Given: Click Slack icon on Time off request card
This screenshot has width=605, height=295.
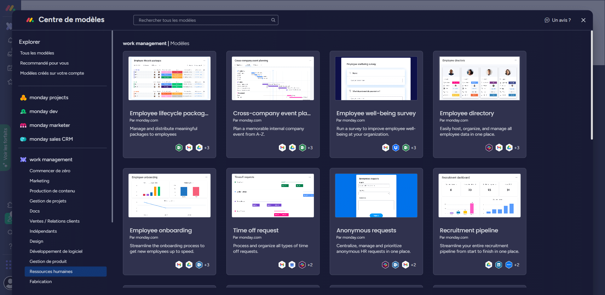Looking at the screenshot, I should (x=302, y=265).
